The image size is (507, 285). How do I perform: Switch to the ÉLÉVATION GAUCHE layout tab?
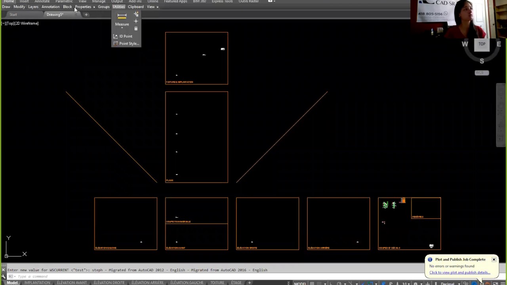(187, 283)
